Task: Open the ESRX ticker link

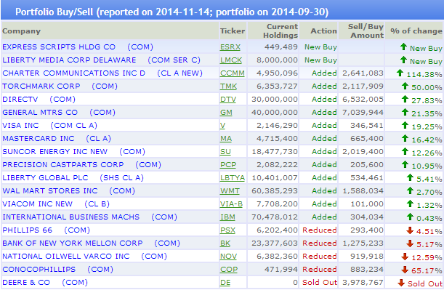Action: click(x=230, y=47)
